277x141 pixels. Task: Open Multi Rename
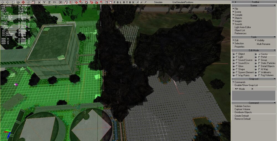(x=264, y=44)
